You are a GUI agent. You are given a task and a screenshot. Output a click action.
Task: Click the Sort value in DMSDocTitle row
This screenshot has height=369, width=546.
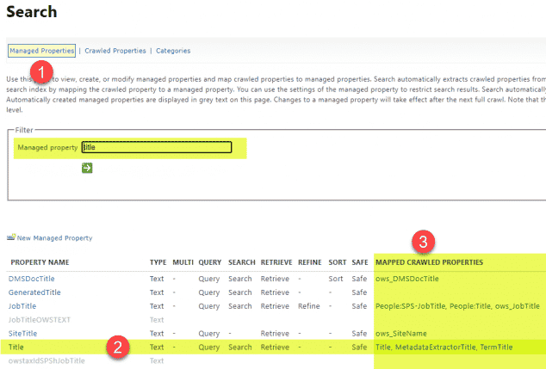tap(336, 279)
